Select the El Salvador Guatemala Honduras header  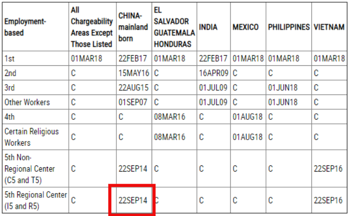pyautogui.click(x=174, y=27)
